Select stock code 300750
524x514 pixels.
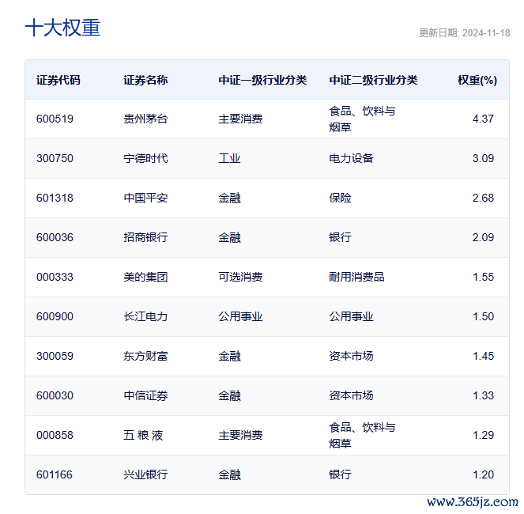(x=55, y=158)
